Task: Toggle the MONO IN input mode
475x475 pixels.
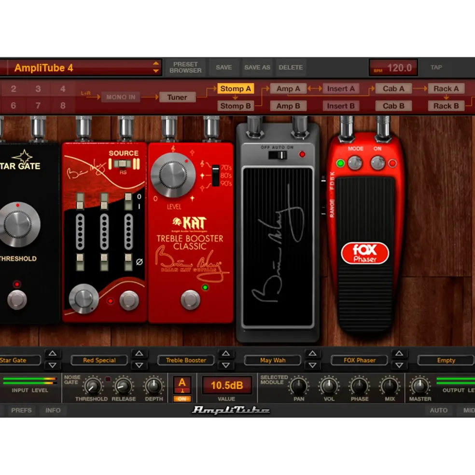Action: tap(121, 97)
